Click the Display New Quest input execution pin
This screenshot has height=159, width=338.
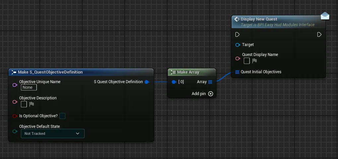tap(237, 35)
